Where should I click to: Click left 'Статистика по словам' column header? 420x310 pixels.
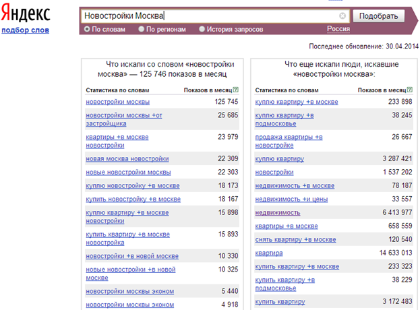(117, 90)
